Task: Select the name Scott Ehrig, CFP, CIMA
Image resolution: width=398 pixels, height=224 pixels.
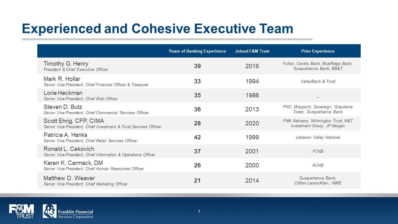Action: click(74, 121)
